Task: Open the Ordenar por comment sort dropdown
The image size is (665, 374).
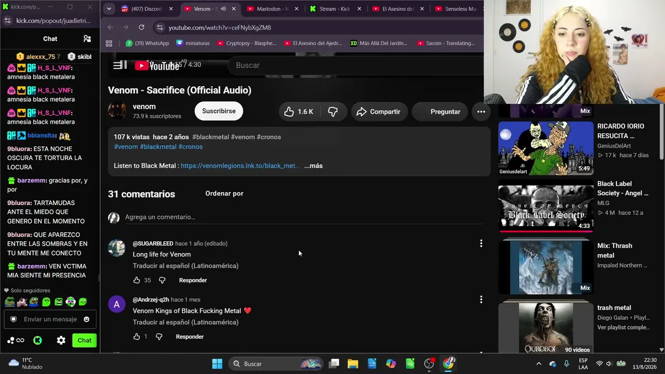Action: tap(224, 193)
